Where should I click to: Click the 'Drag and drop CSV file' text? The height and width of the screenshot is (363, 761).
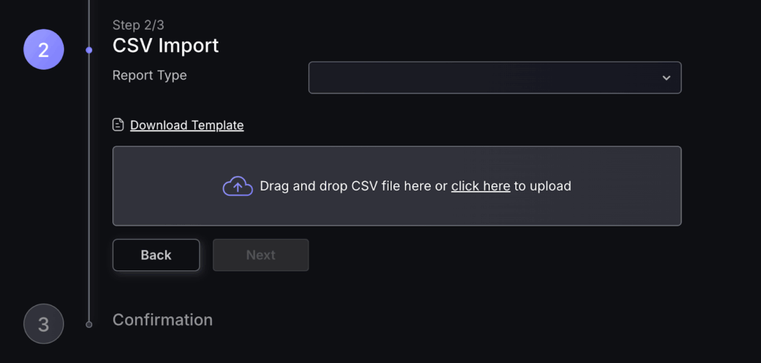tap(346, 186)
